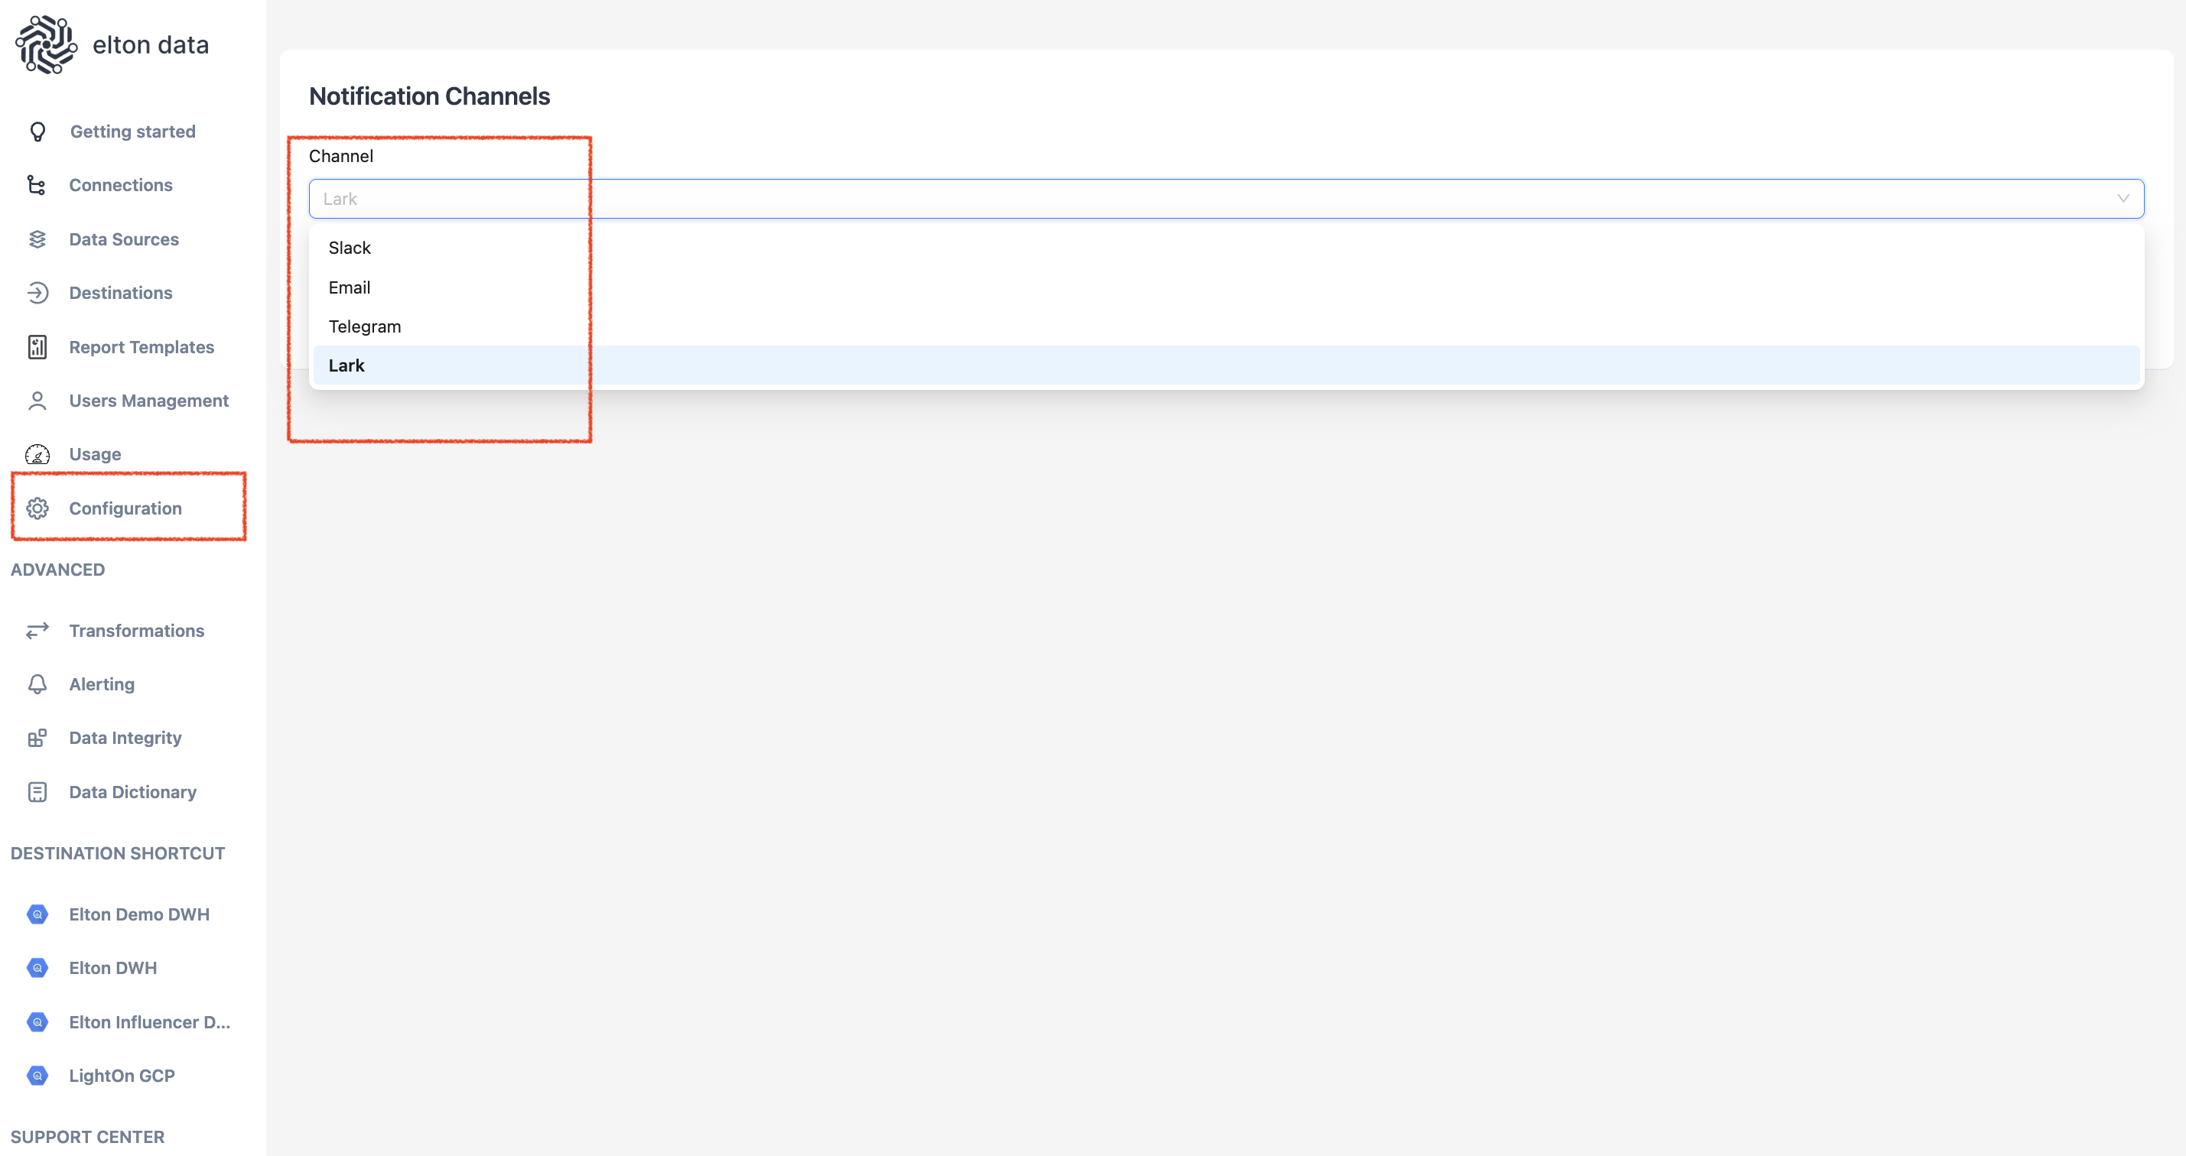This screenshot has width=2186, height=1156.
Task: Click the ADVANCED section label
Action: [57, 570]
